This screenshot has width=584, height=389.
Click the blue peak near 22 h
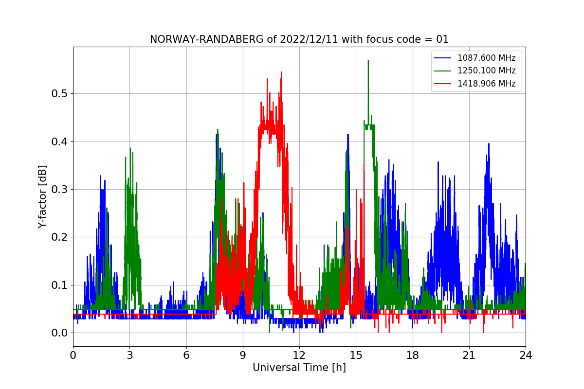tap(489, 144)
